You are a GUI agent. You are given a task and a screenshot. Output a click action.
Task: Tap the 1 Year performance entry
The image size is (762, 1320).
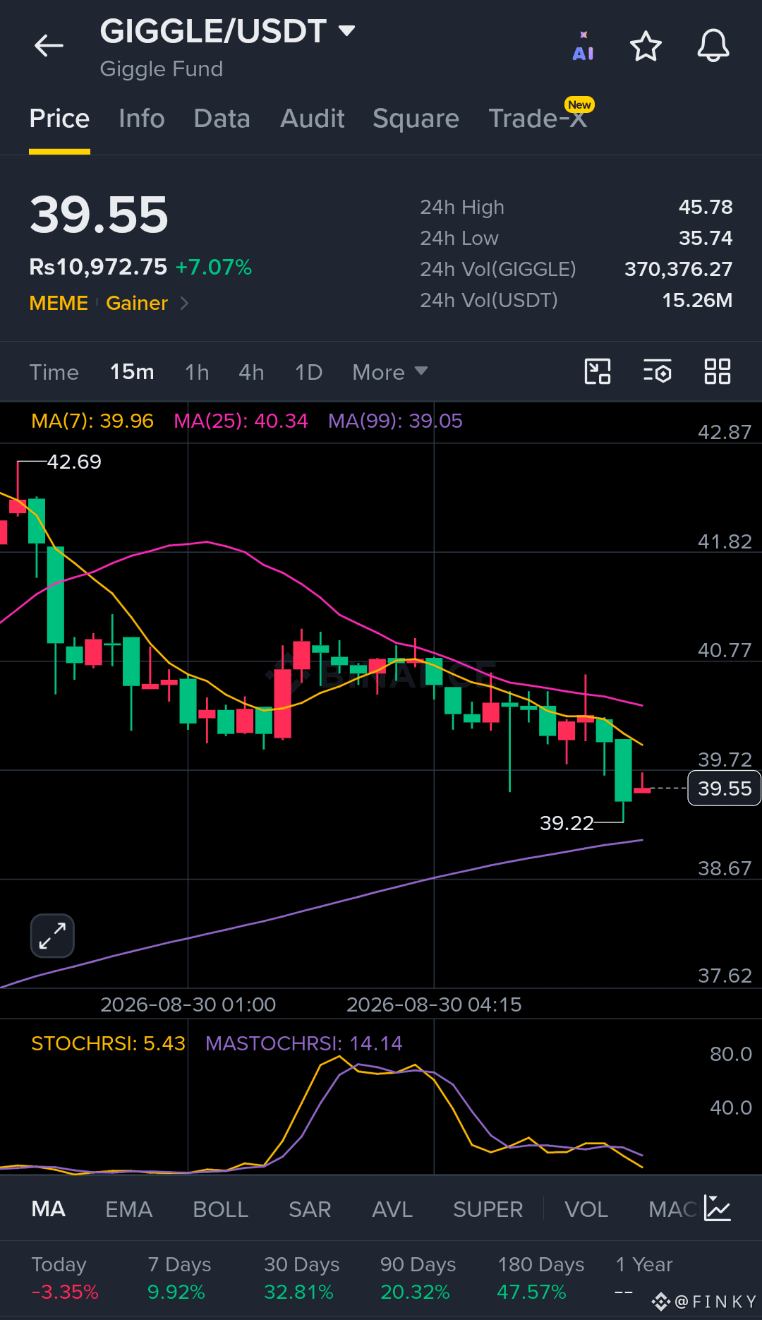click(643, 1278)
